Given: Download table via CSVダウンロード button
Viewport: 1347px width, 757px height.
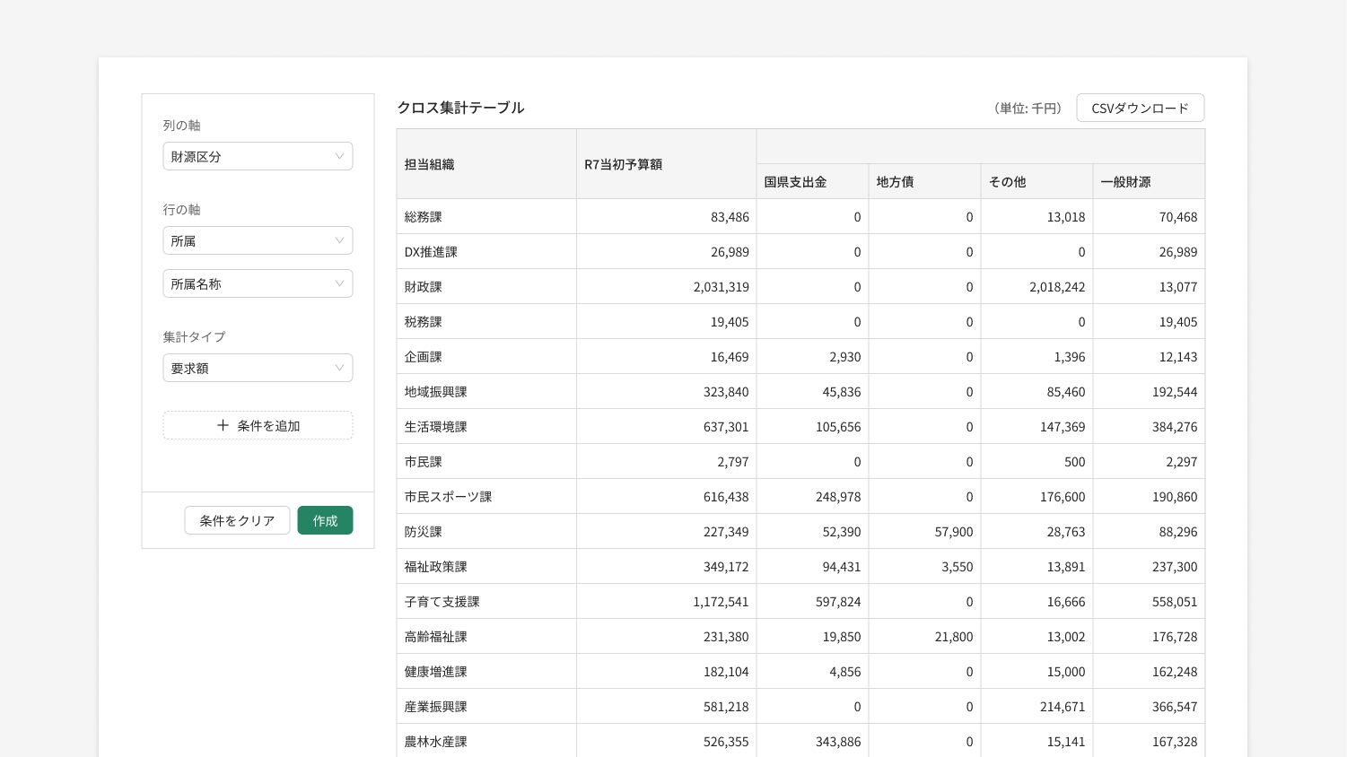Looking at the screenshot, I should [x=1140, y=108].
